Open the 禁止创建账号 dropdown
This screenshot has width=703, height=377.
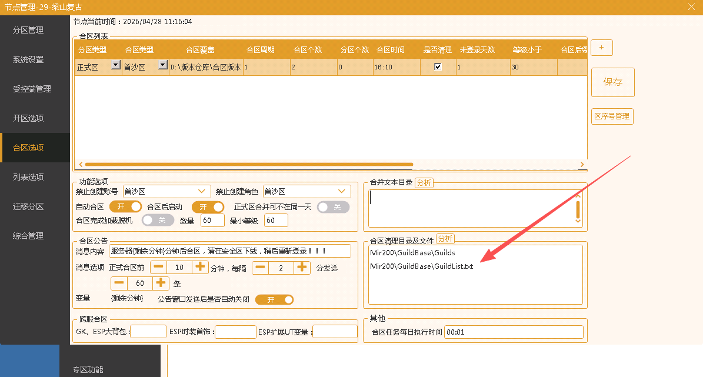(167, 191)
